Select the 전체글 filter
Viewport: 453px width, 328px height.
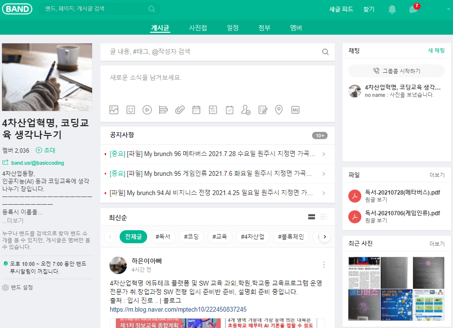133,237
